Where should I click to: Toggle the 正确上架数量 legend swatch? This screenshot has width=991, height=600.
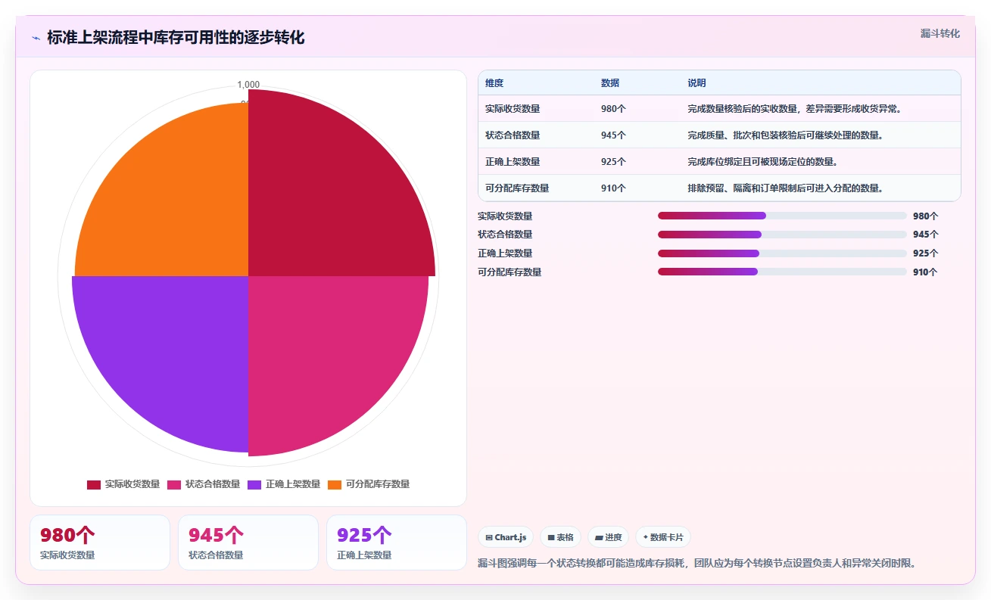click(254, 484)
